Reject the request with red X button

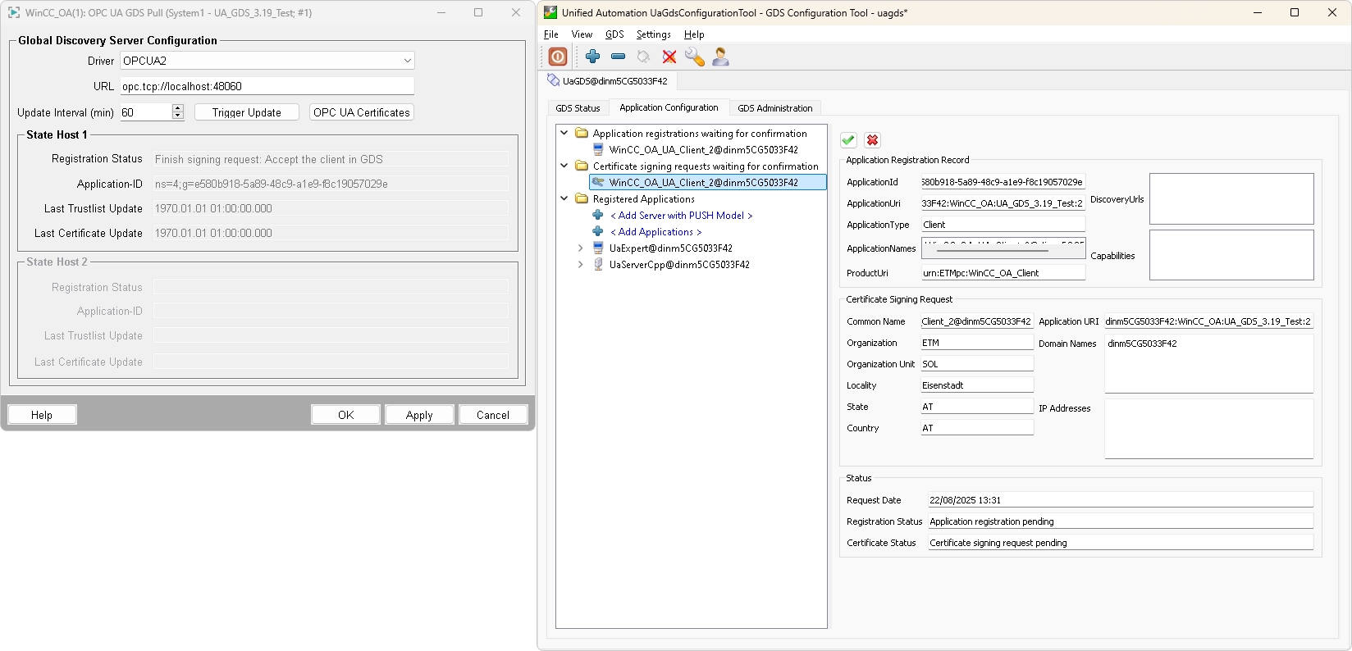click(x=872, y=140)
